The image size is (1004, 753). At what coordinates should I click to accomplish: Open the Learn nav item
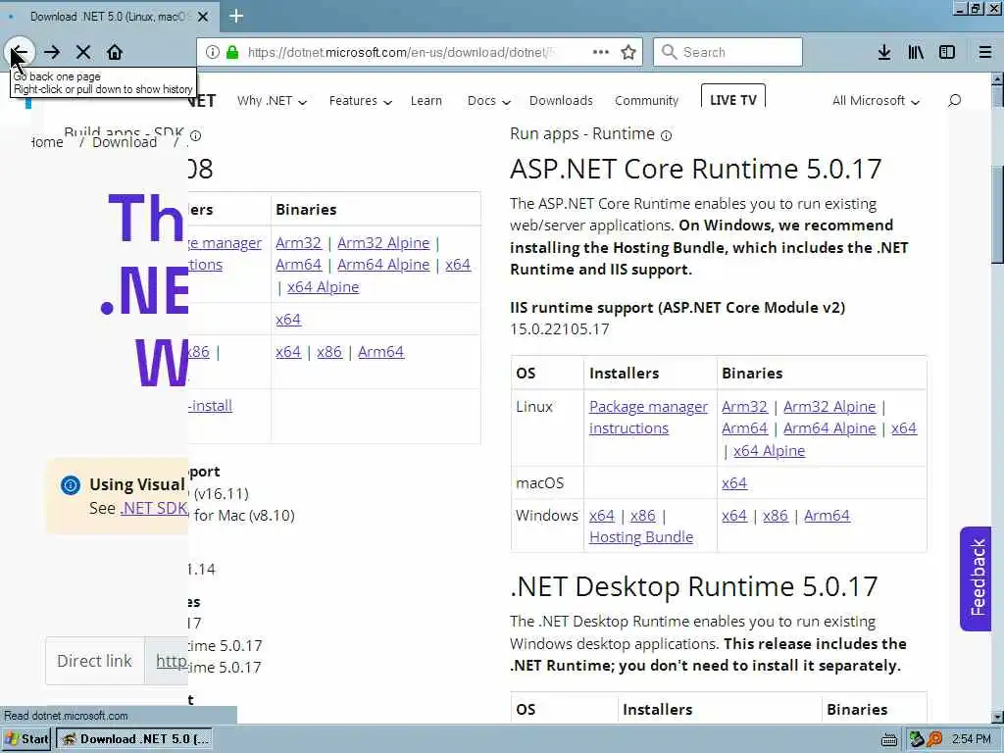(427, 101)
